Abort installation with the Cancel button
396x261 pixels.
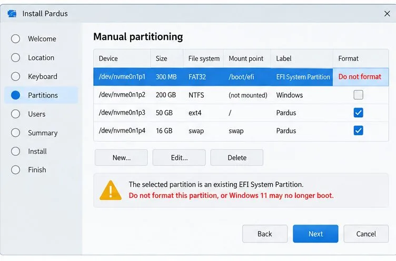click(366, 234)
